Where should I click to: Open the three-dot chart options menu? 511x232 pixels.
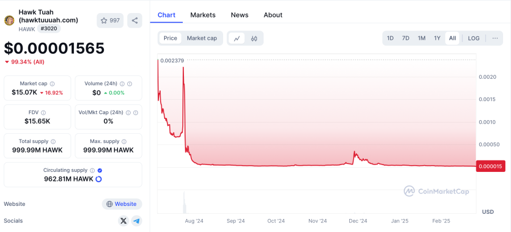[x=495, y=39]
